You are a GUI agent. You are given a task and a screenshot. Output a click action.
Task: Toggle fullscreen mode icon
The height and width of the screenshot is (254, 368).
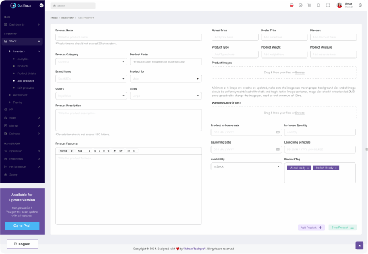328,5
